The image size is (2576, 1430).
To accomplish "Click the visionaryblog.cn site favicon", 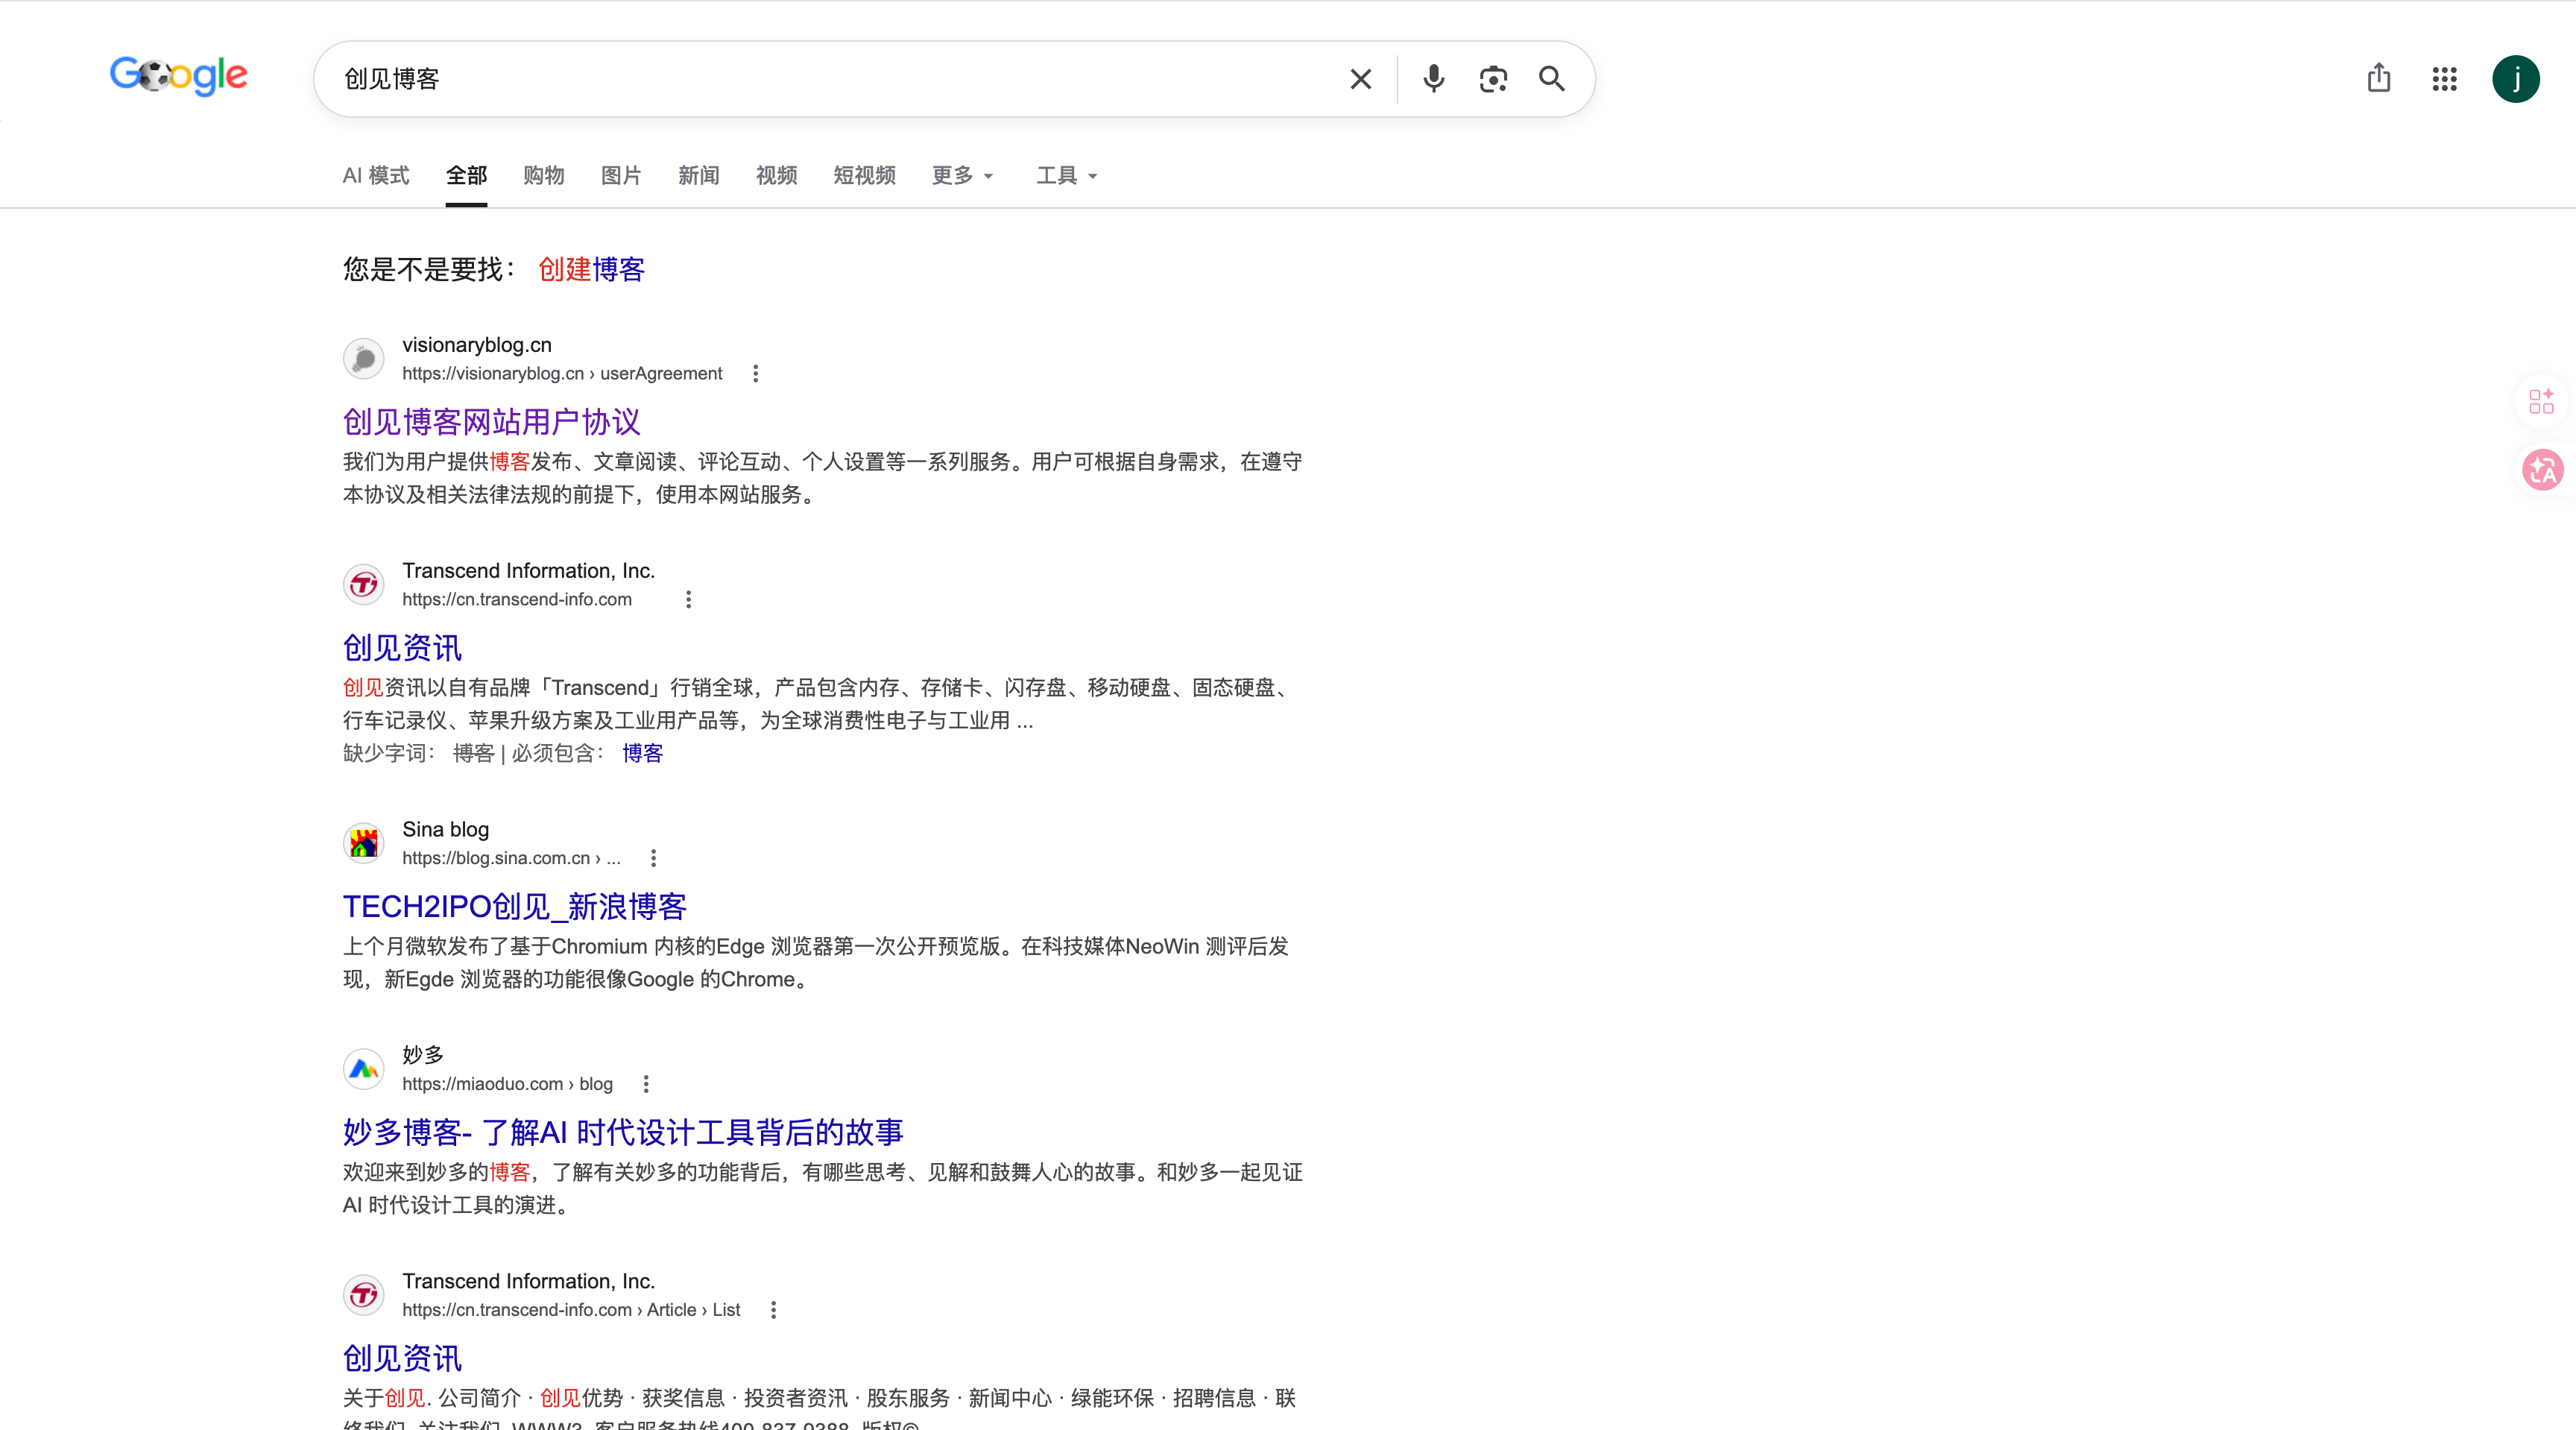I will point(364,358).
